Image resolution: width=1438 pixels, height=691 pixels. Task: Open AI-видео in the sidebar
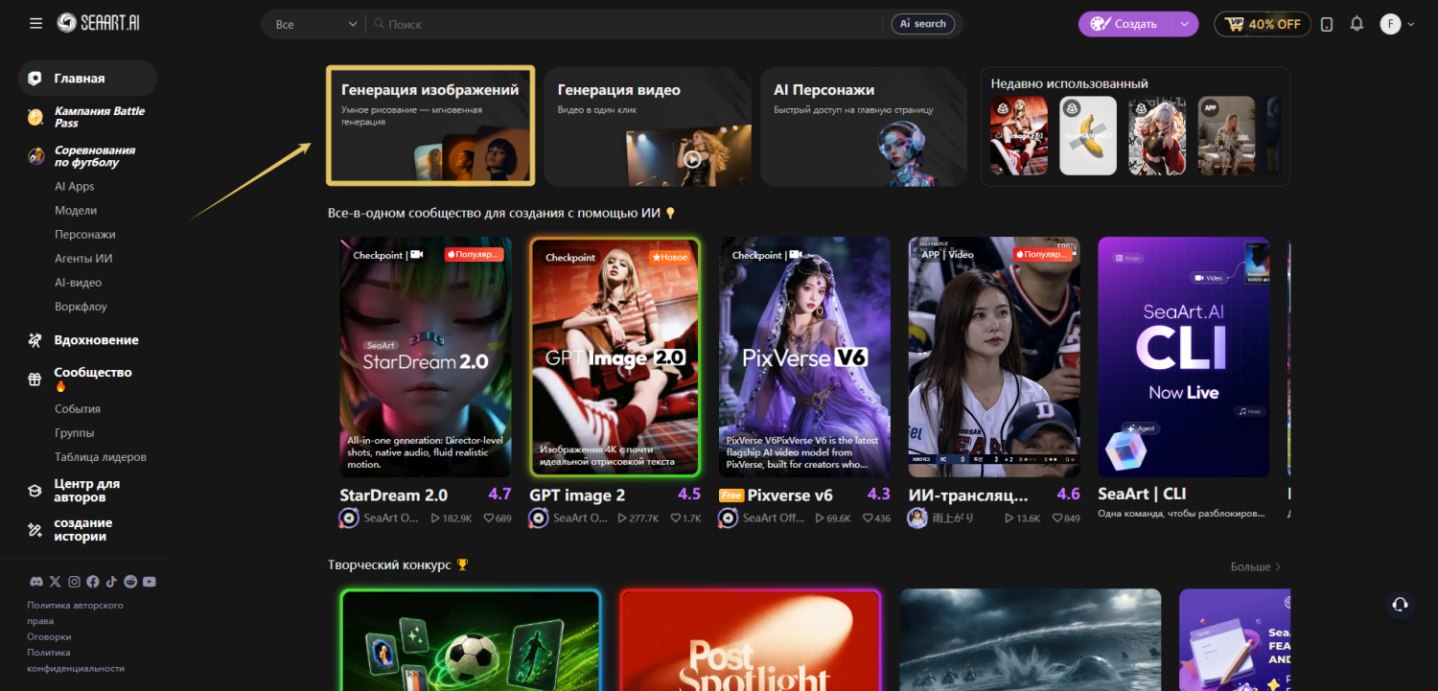pyautogui.click(x=78, y=283)
